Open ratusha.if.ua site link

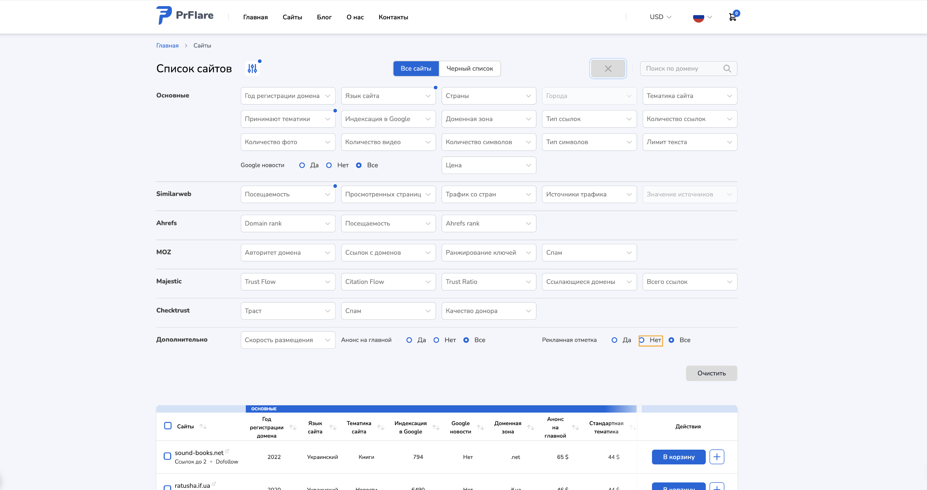[192, 486]
